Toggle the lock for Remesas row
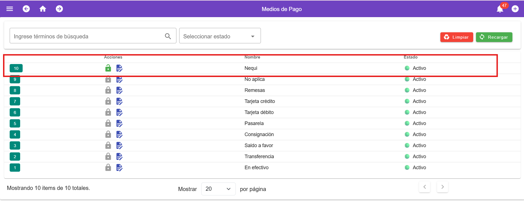The width and height of the screenshot is (524, 220). tap(108, 90)
